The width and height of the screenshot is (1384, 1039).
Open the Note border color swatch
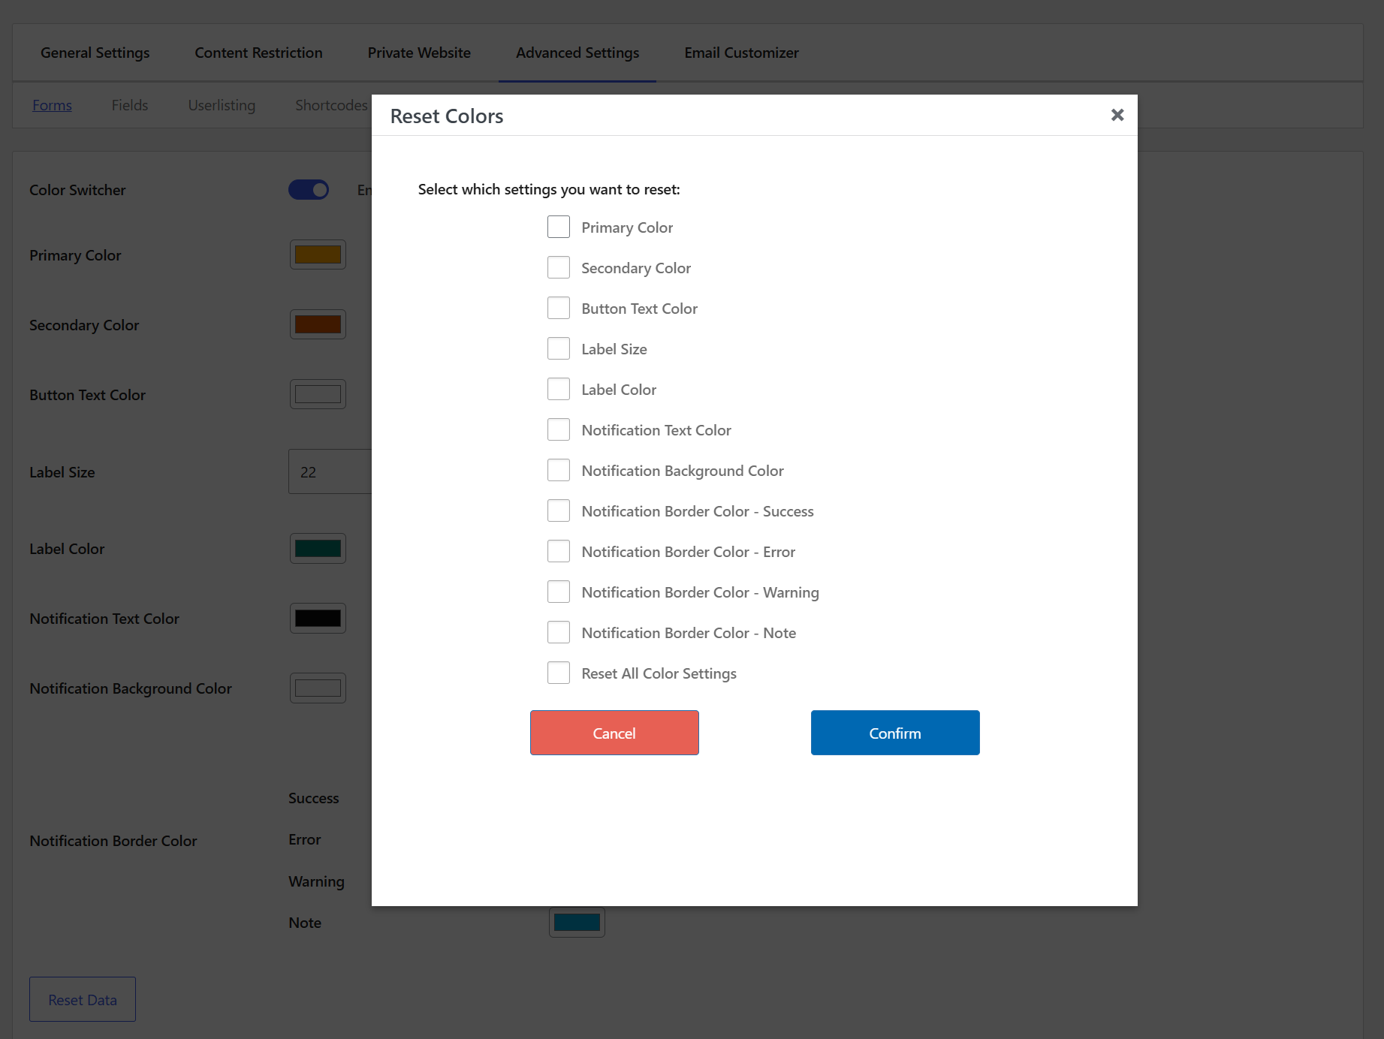[x=577, y=922]
